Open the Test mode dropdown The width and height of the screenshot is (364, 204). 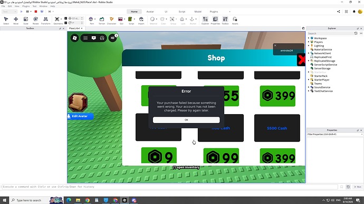[9, 12]
